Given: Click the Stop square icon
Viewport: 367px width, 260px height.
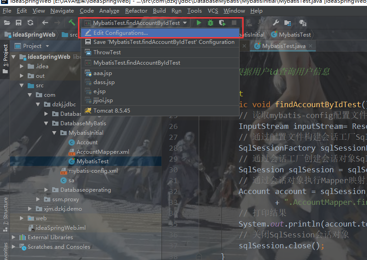Looking at the screenshot, I should [x=234, y=23].
